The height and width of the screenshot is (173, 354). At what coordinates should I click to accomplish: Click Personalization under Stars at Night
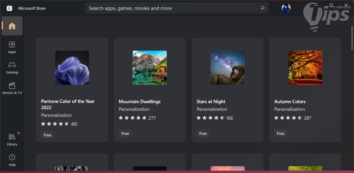[212, 109]
